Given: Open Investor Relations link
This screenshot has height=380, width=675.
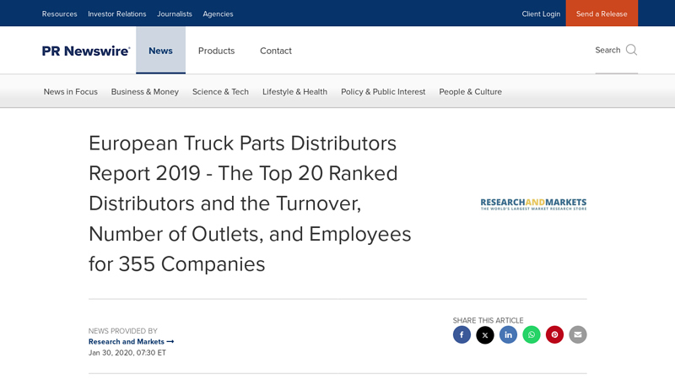Looking at the screenshot, I should (117, 14).
